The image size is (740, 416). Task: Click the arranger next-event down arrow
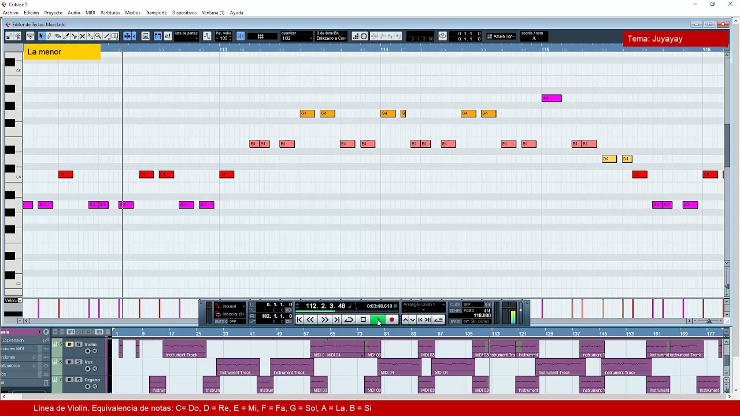pyautogui.click(x=412, y=320)
